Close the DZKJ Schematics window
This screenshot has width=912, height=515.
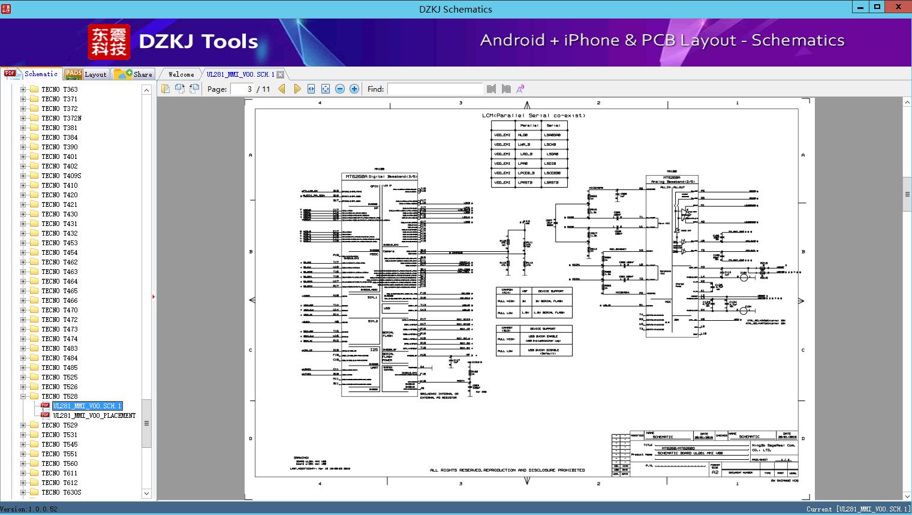899,8
